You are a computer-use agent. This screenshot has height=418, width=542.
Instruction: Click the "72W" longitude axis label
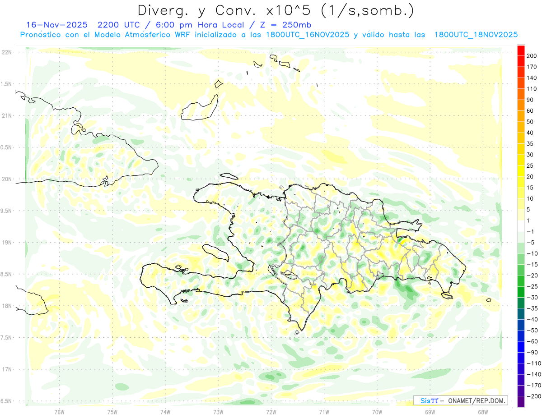(271, 412)
